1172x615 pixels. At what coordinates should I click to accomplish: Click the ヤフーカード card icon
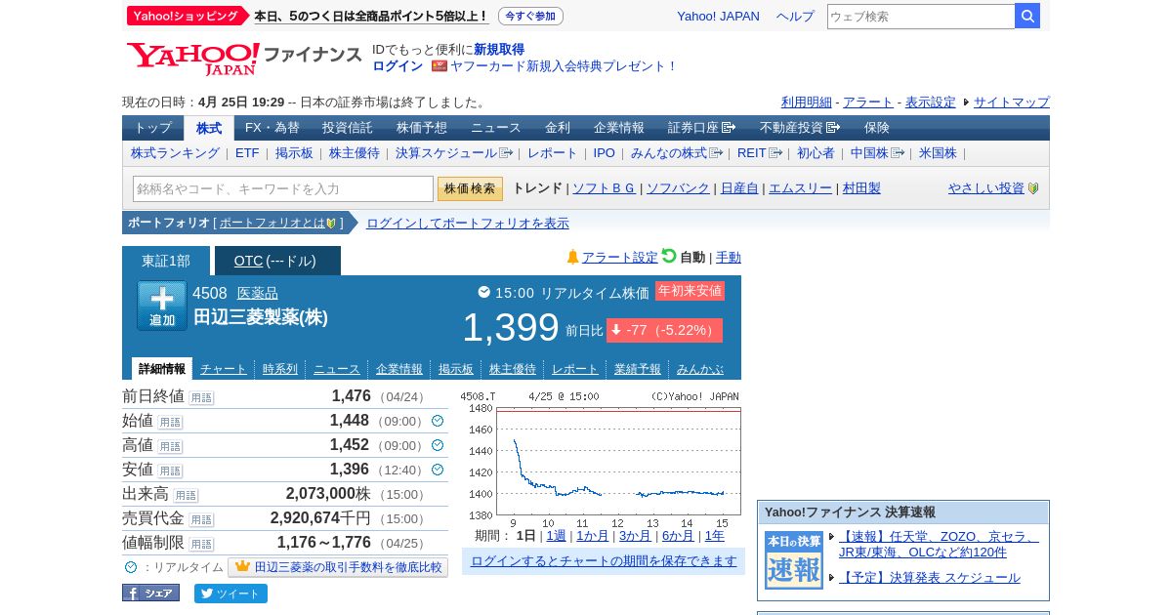pos(439,65)
